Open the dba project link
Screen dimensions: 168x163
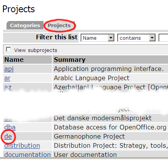pos(10,127)
